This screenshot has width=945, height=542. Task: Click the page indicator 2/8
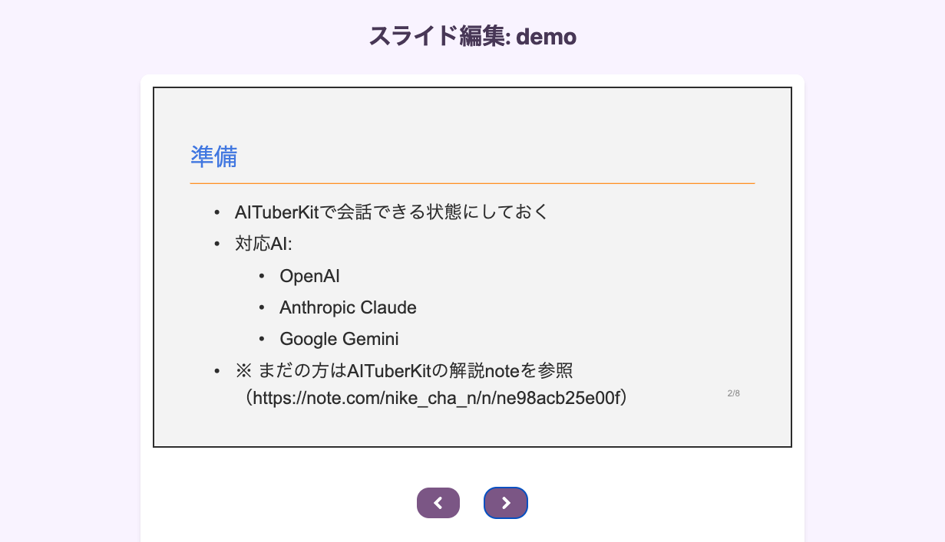point(732,393)
